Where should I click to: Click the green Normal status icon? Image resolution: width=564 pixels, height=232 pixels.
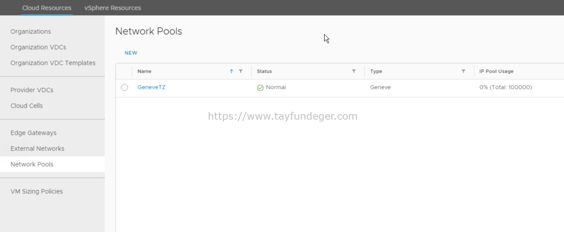[x=260, y=87]
